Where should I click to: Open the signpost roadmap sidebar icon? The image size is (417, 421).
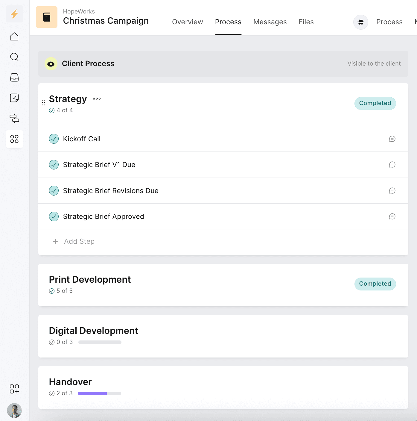(14, 118)
